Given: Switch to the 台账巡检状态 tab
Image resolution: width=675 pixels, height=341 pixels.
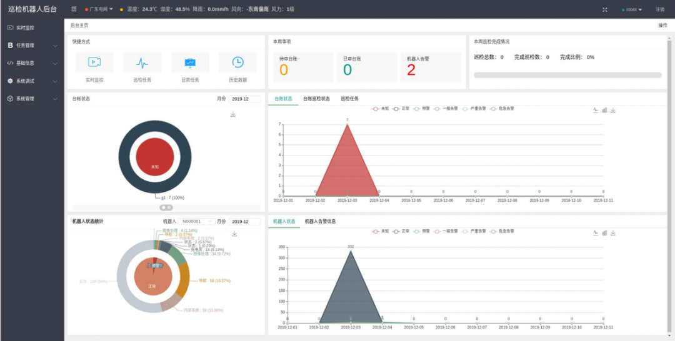Looking at the screenshot, I should 316,99.
